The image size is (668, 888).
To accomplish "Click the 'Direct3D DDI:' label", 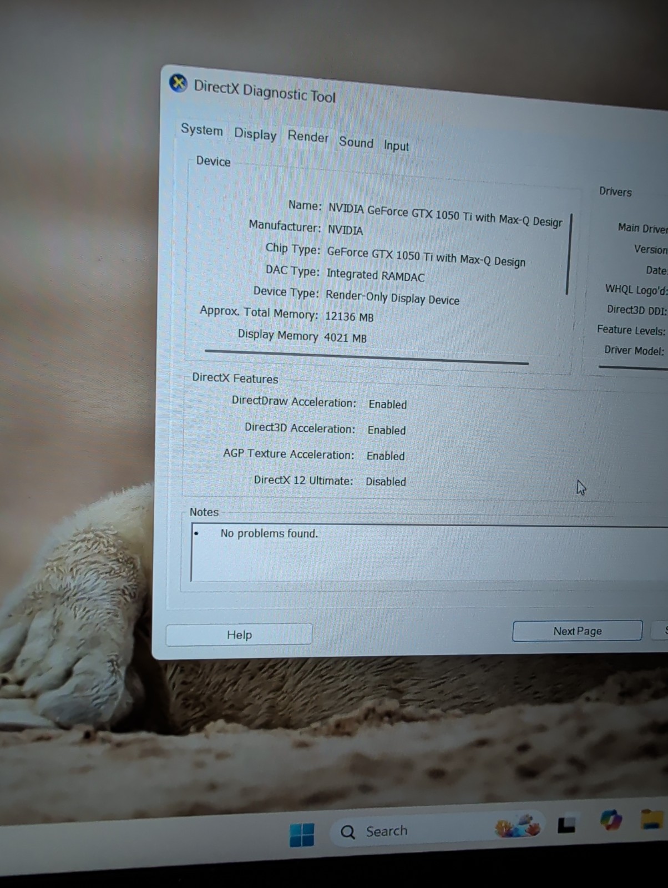I will pyautogui.click(x=636, y=310).
